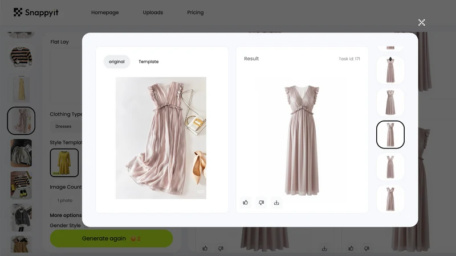Click the Flat Lay label
This screenshot has height=256, width=456.
coord(60,42)
